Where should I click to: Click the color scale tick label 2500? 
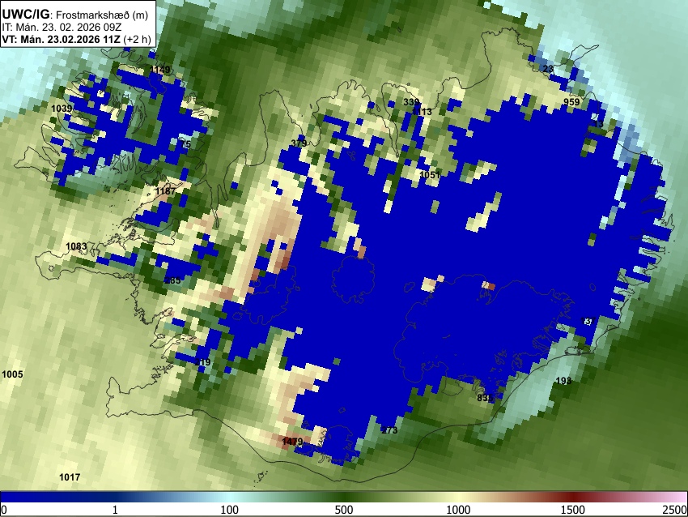675,510
